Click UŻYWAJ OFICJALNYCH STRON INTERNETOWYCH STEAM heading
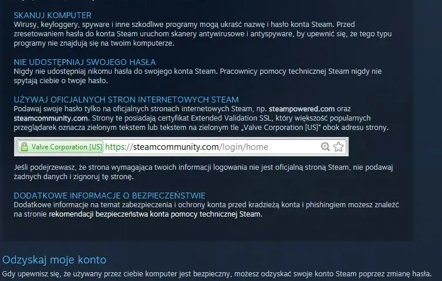Viewport: 442px width, 281px height. point(126,100)
